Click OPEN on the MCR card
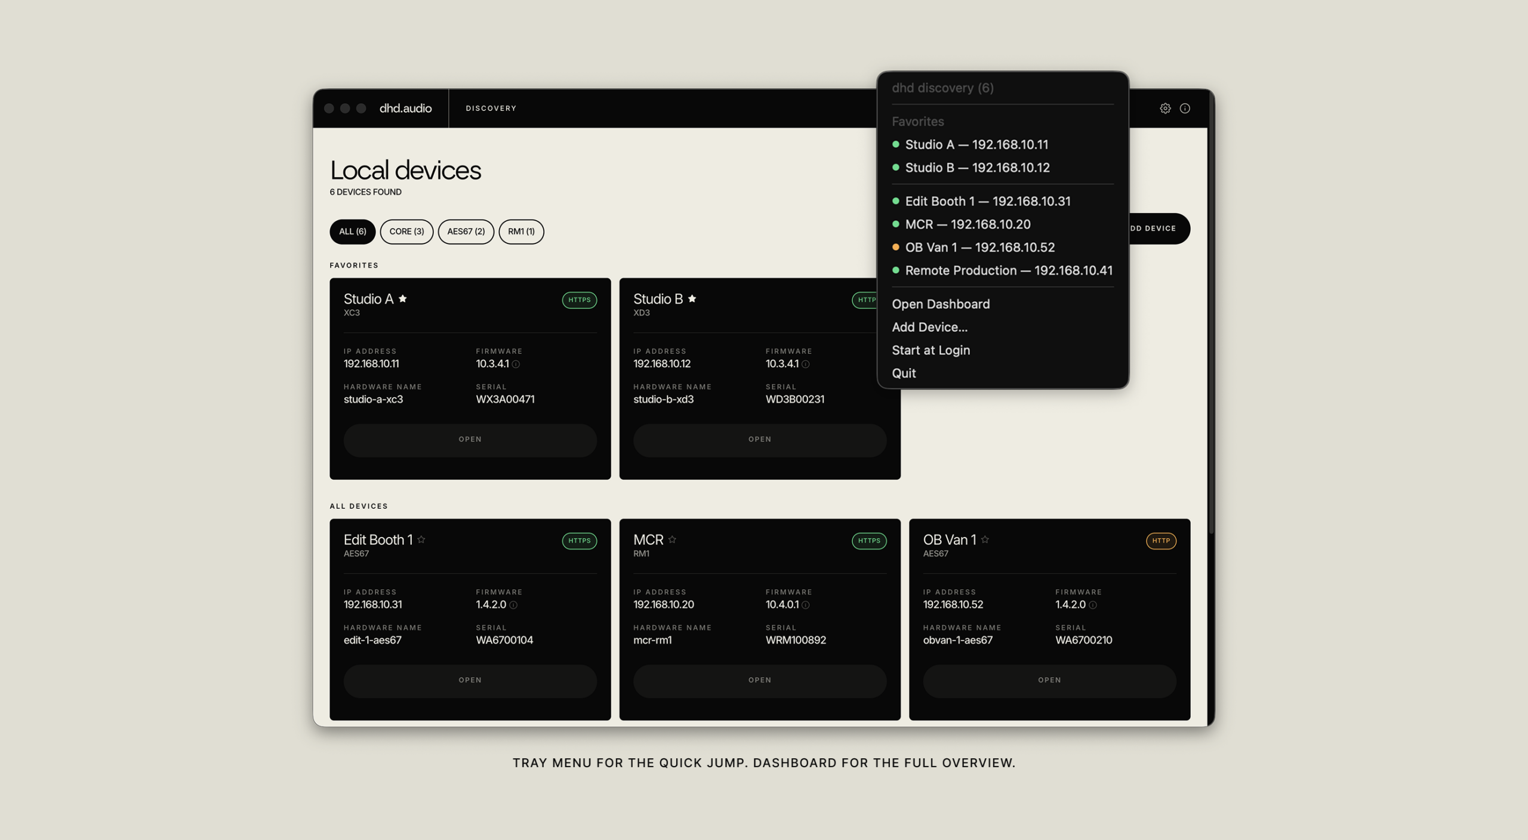Viewport: 1528px width, 840px height. click(x=759, y=681)
